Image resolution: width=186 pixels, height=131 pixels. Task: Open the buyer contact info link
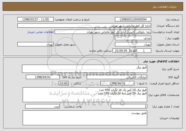[41, 32]
